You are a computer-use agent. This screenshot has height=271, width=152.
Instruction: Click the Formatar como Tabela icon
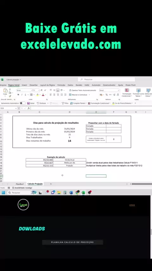138,90
